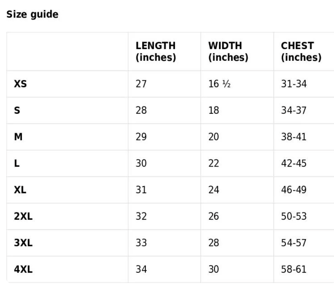Click the 58-61 chest cell
This screenshot has width=334, height=288.
click(294, 269)
